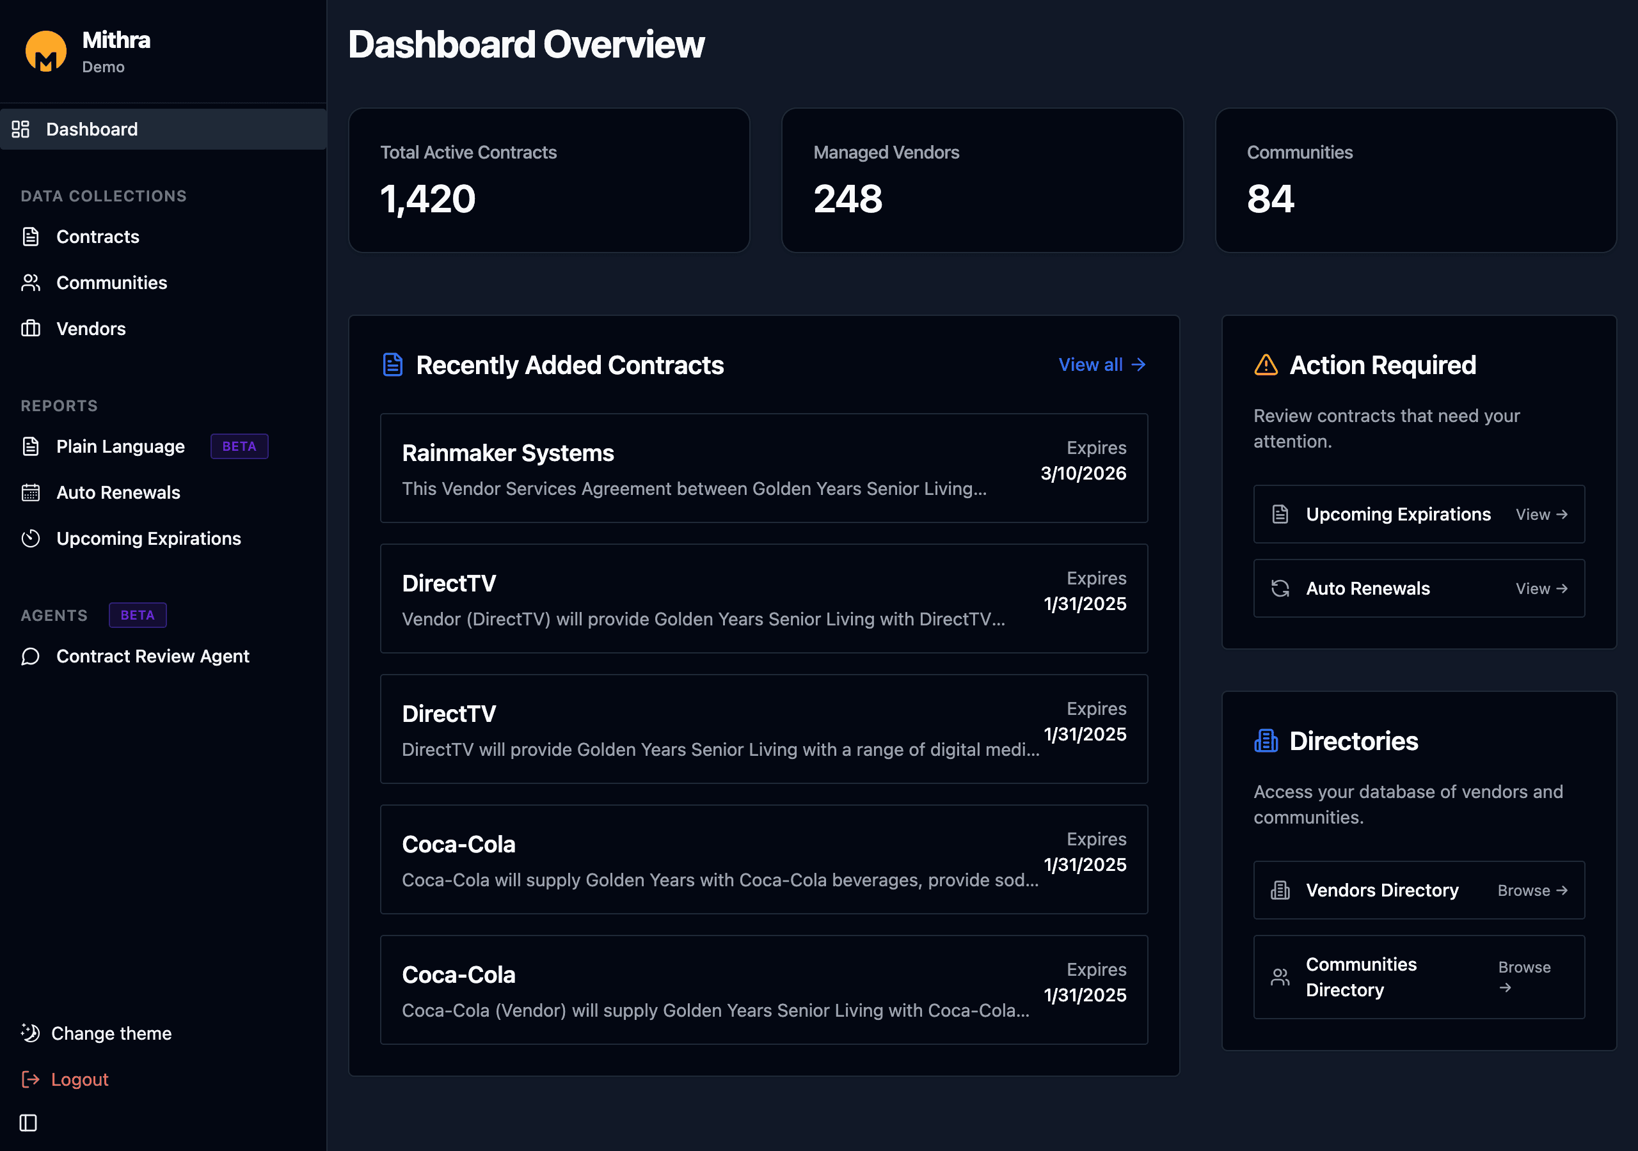This screenshot has height=1151, width=1638.
Task: Click the Logout link
Action: tap(79, 1079)
